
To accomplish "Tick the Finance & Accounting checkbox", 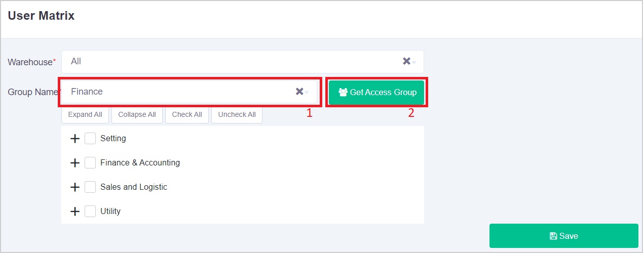I will [90, 162].
